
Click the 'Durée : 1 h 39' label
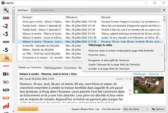tap(124, 79)
